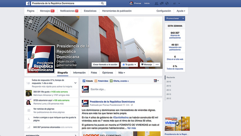The height and width of the screenshot is (136, 241).
Task: Click the #DaniloMedina hashtag link
Action: click(x=121, y=118)
